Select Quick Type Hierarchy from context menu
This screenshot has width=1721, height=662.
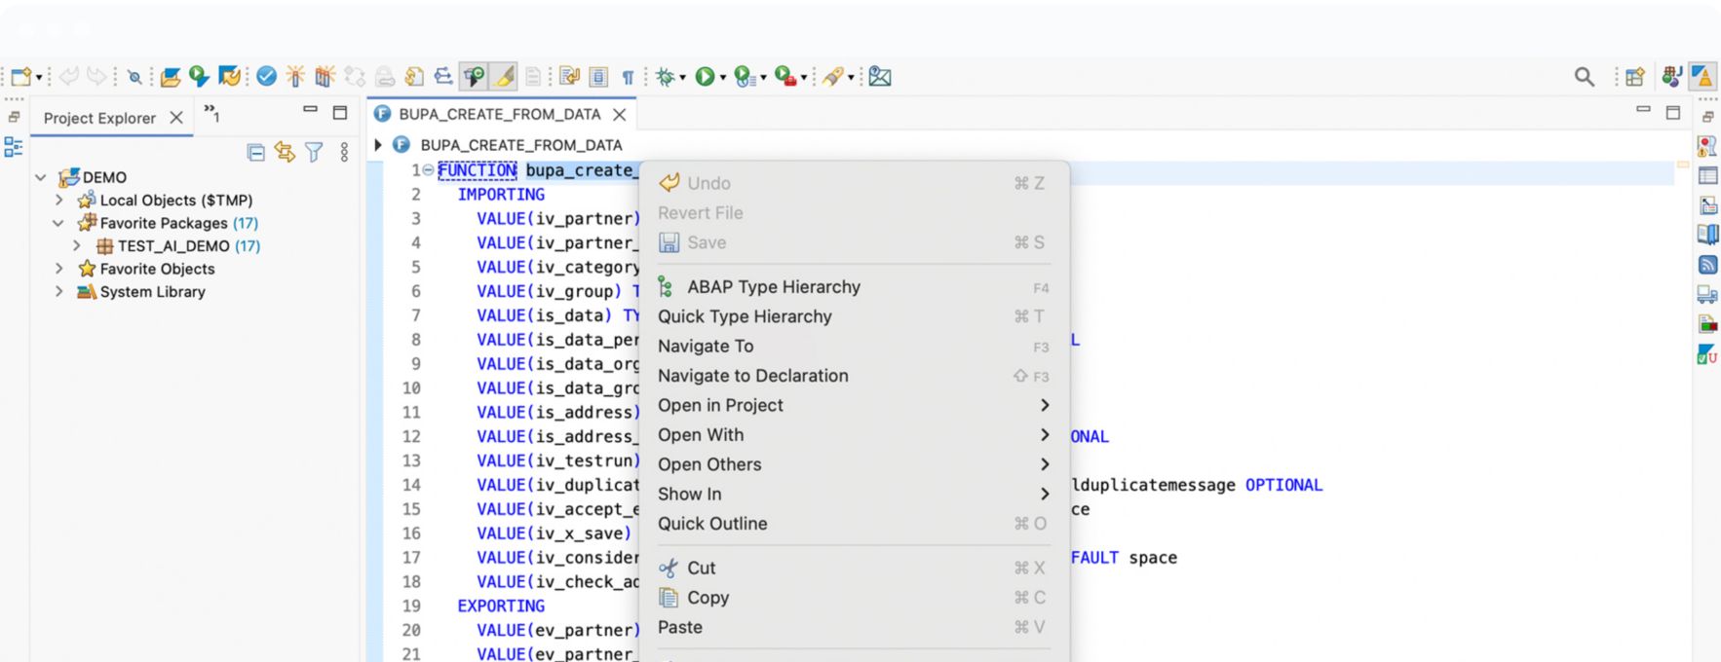tap(745, 316)
